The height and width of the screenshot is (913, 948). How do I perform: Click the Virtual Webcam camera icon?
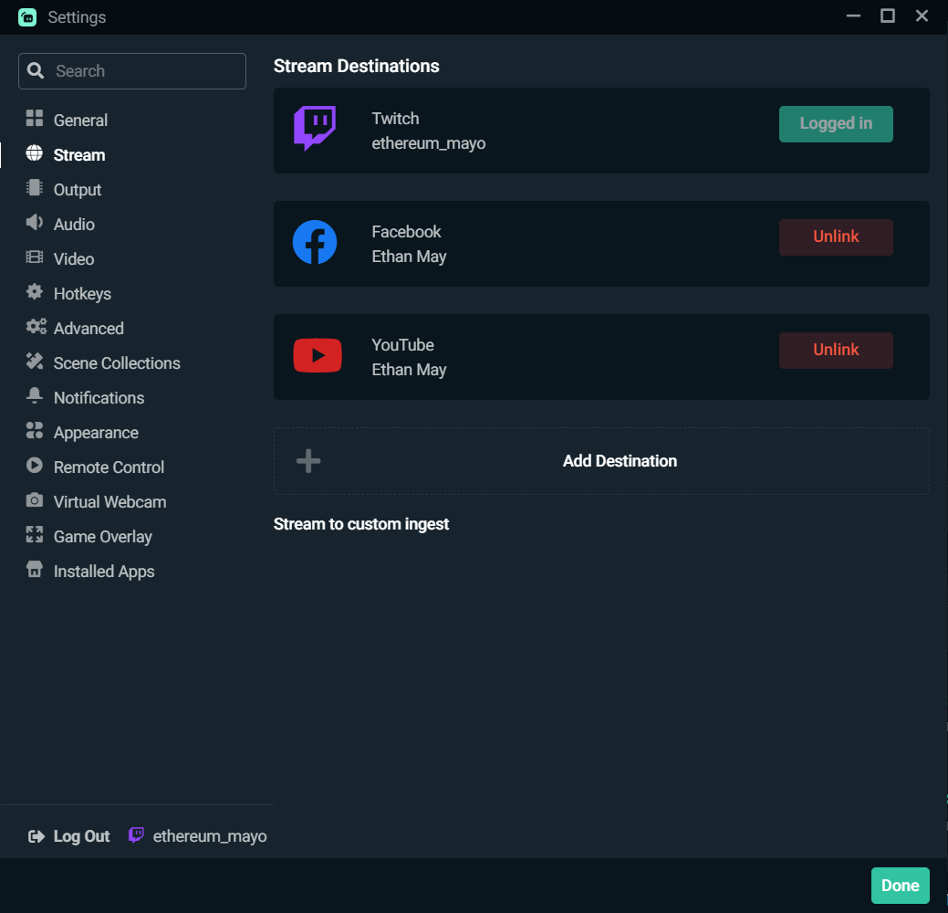pyautogui.click(x=35, y=500)
